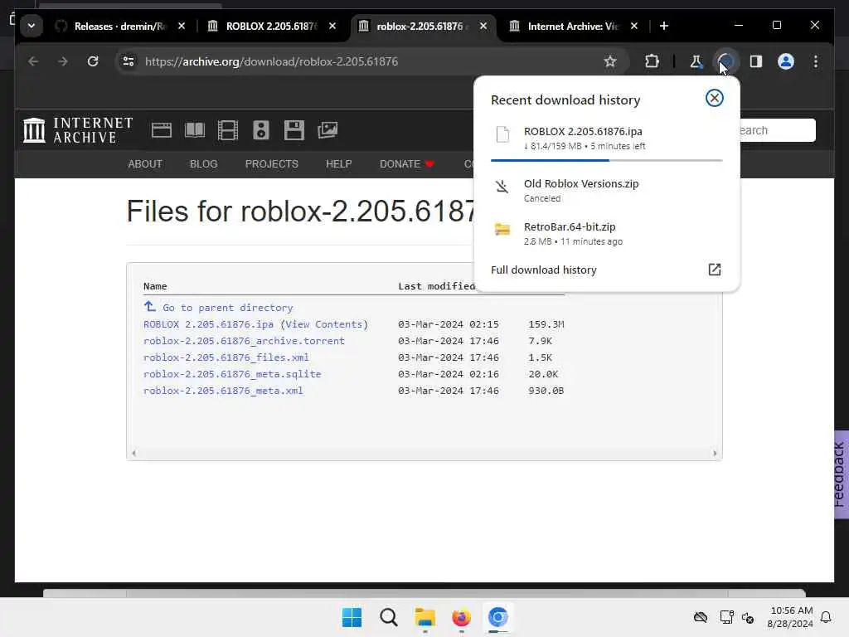
Task: Open the tab search dropdown
Action: tap(32, 26)
